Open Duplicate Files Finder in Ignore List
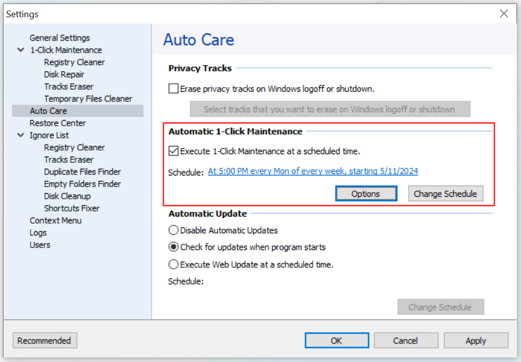Viewport: 521px width, 362px height. (x=82, y=171)
